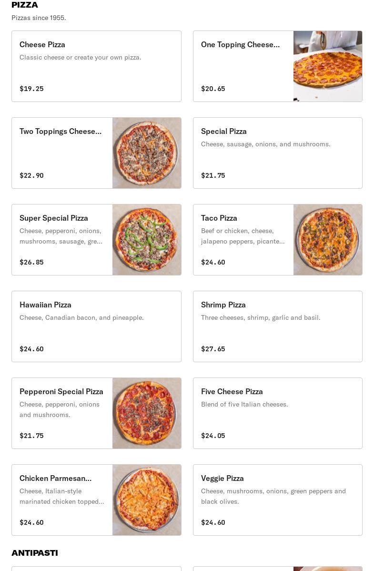Select the Chicken Parmesan pizza image
The width and height of the screenshot is (374, 571).
(147, 500)
